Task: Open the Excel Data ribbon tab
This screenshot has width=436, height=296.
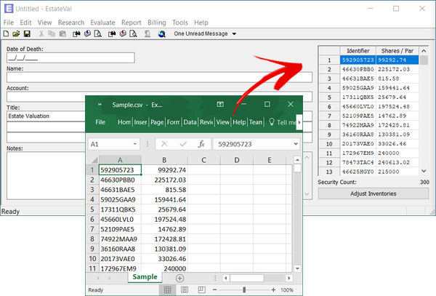Action: pyautogui.click(x=190, y=122)
